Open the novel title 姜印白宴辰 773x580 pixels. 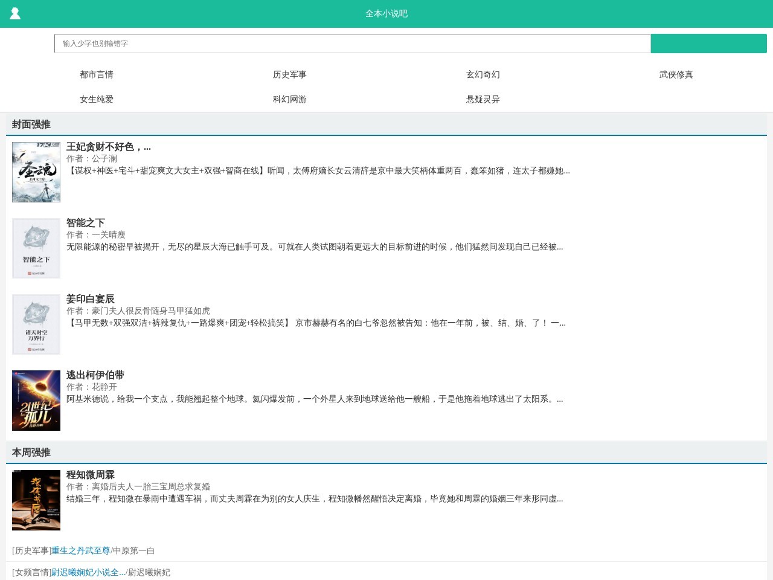coord(91,299)
